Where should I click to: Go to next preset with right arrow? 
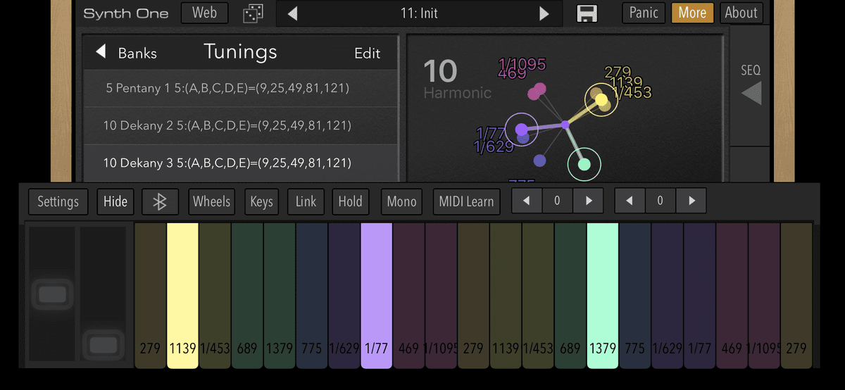(x=544, y=13)
